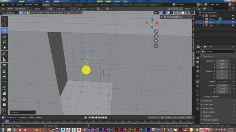Image resolution: width=236 pixels, height=132 pixels.
Task: Enable vertex select mode
Action: pyautogui.click(x=21, y=13)
